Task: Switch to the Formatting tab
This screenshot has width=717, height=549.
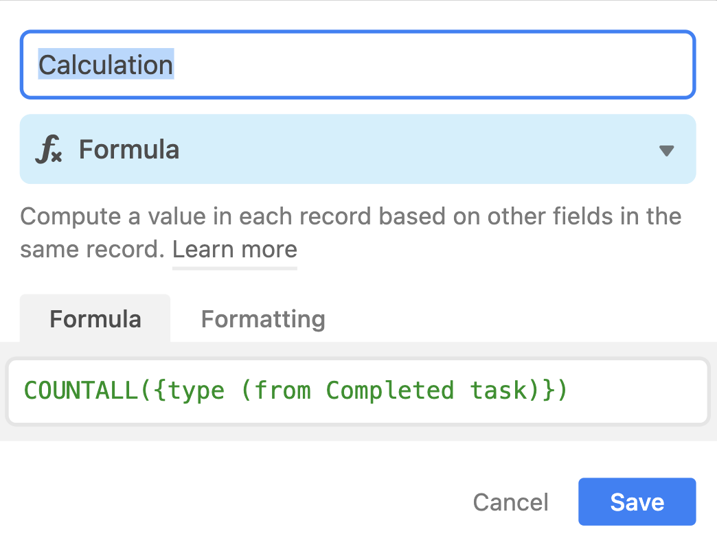Action: pos(263,319)
